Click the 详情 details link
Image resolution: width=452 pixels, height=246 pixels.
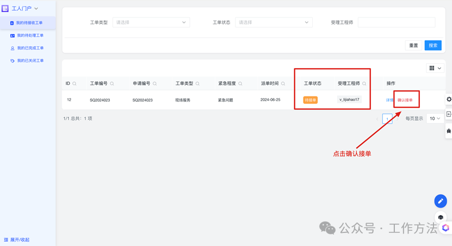389,100
